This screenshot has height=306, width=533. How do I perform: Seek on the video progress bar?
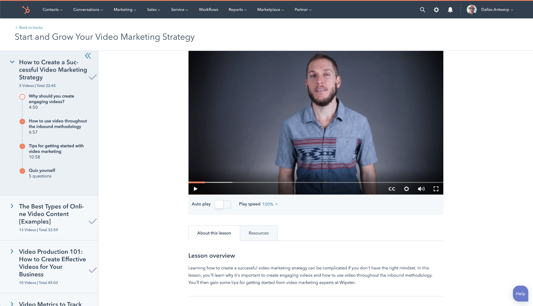click(316, 182)
